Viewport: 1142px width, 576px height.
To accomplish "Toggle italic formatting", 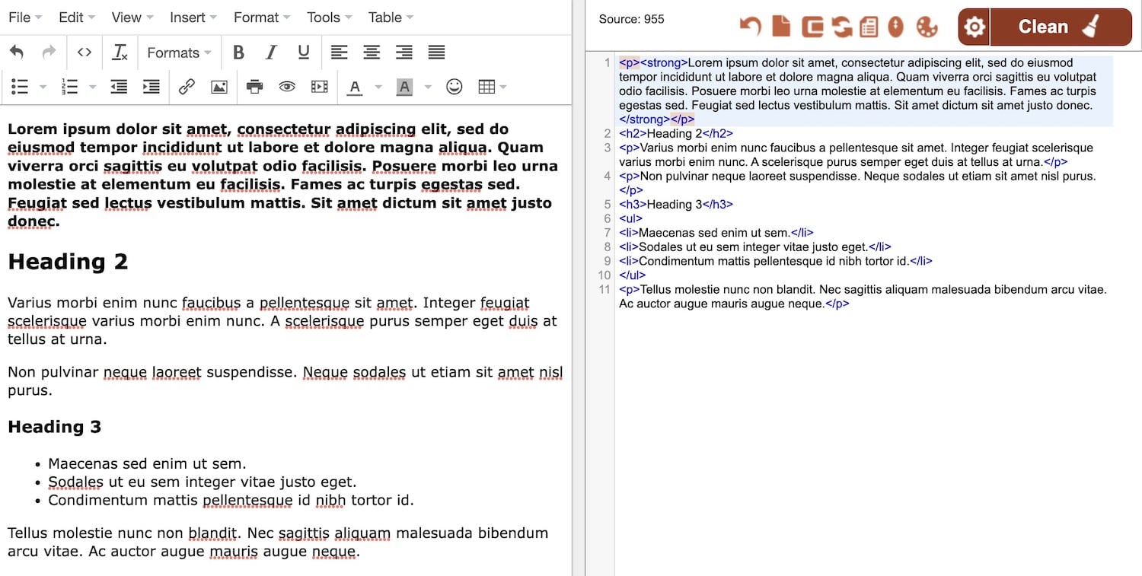I will point(271,53).
